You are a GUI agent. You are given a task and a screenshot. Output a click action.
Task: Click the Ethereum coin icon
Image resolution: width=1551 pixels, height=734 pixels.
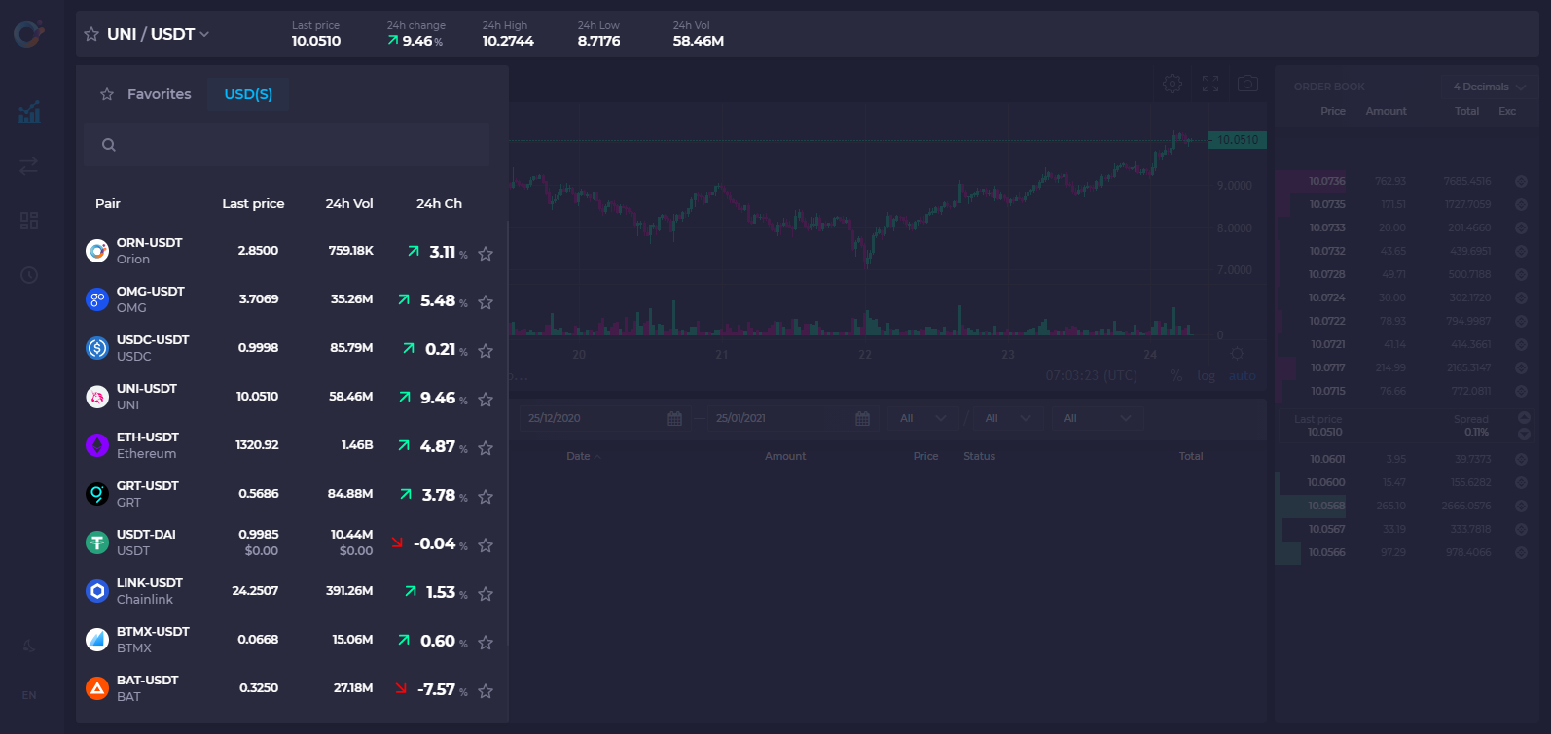click(97, 445)
